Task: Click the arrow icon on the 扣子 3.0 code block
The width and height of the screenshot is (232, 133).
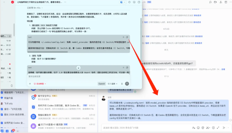Action: pos(123,68)
